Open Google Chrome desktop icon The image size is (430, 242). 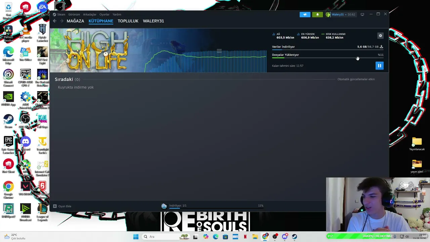point(8,190)
